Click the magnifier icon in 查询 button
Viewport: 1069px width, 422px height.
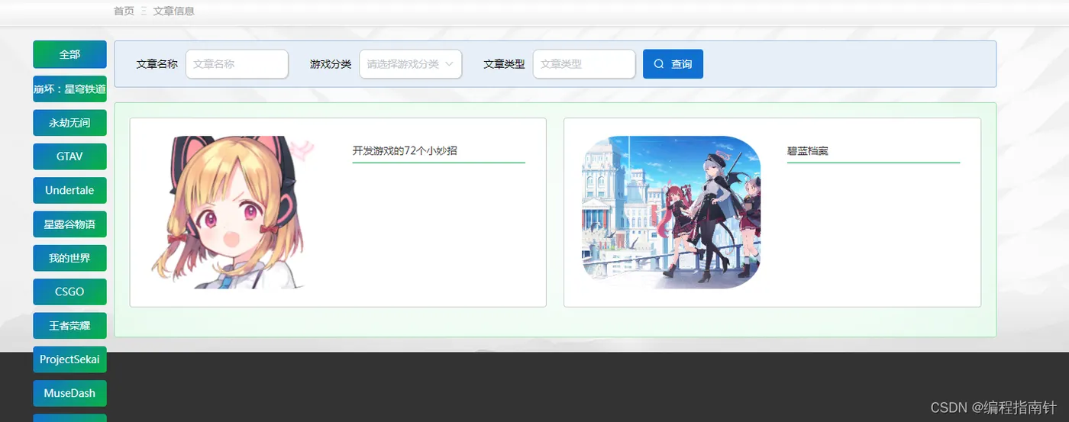click(659, 64)
